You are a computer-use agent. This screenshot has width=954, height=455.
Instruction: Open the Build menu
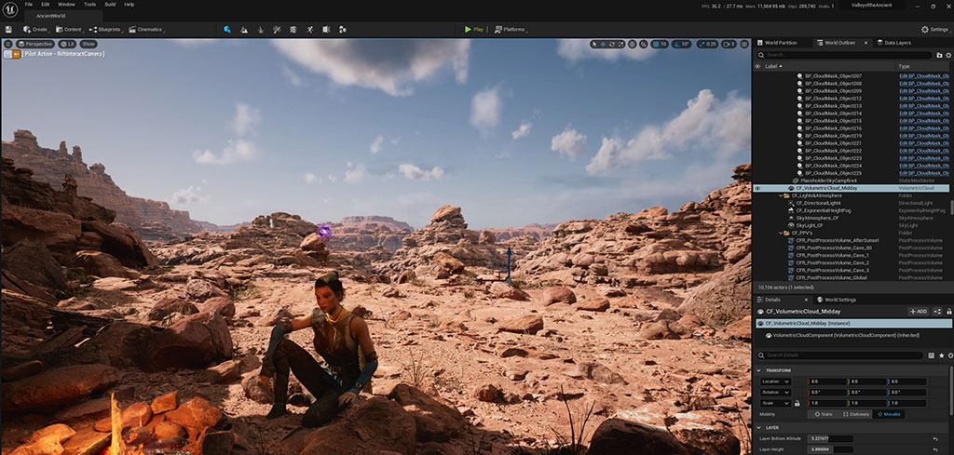(110, 5)
